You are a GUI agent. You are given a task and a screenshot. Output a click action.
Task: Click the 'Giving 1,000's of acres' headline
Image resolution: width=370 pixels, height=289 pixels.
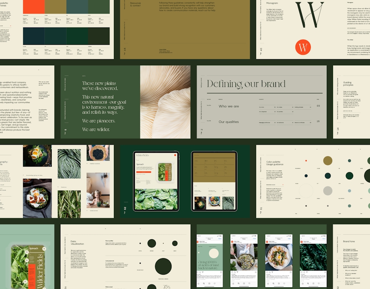208,265
